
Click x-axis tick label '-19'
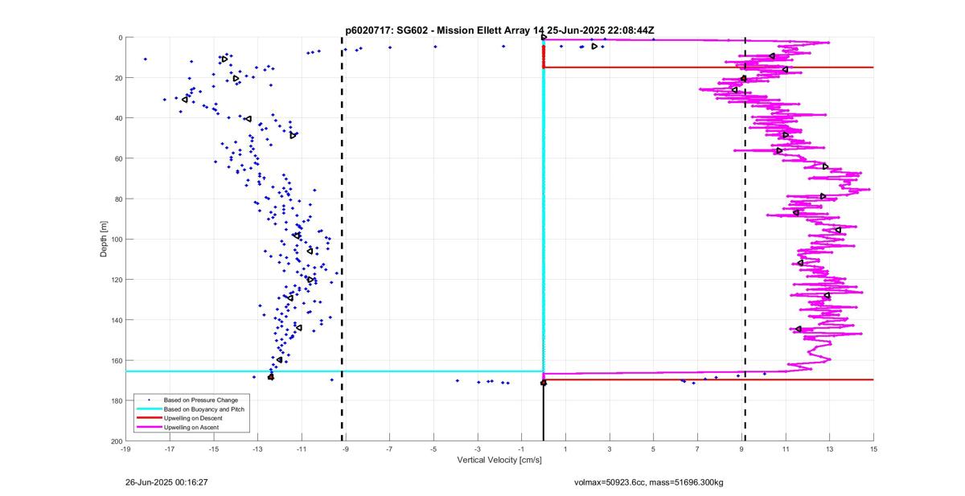click(125, 449)
